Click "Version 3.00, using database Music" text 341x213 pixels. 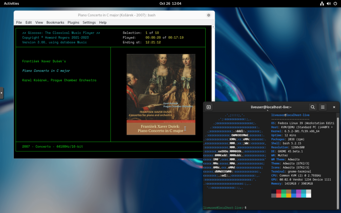coord(54,42)
